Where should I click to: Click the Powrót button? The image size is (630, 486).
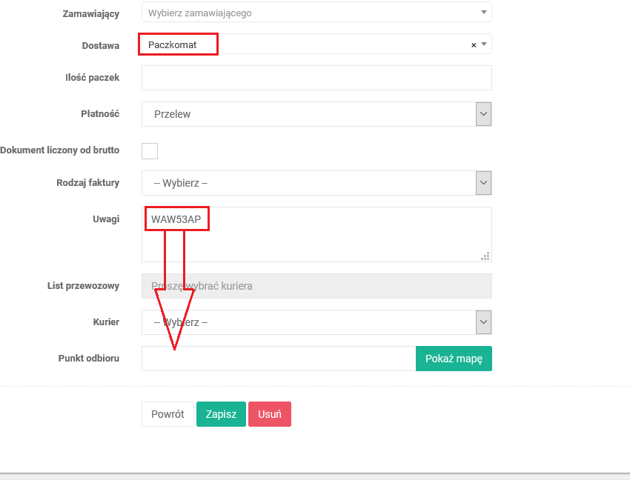(168, 414)
